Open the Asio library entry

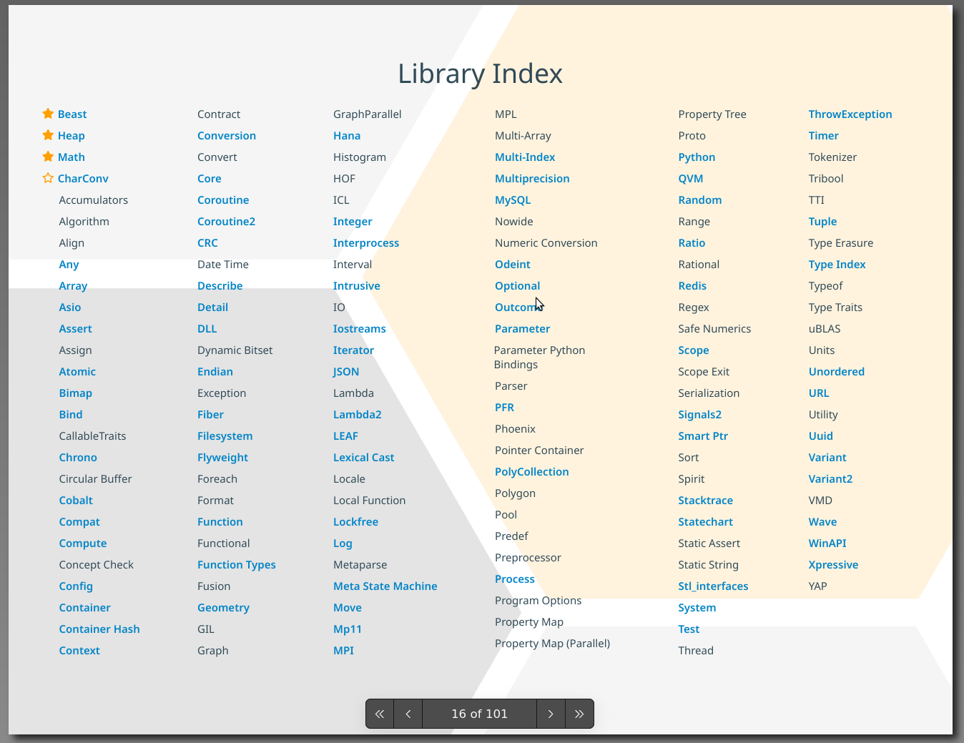click(x=69, y=307)
